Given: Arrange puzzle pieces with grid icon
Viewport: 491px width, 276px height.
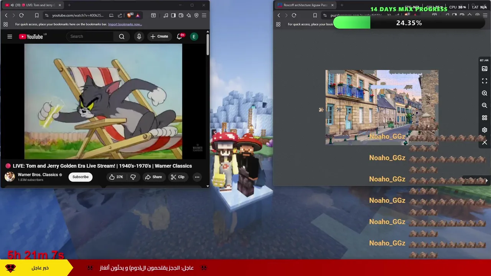Looking at the screenshot, I should (484, 118).
